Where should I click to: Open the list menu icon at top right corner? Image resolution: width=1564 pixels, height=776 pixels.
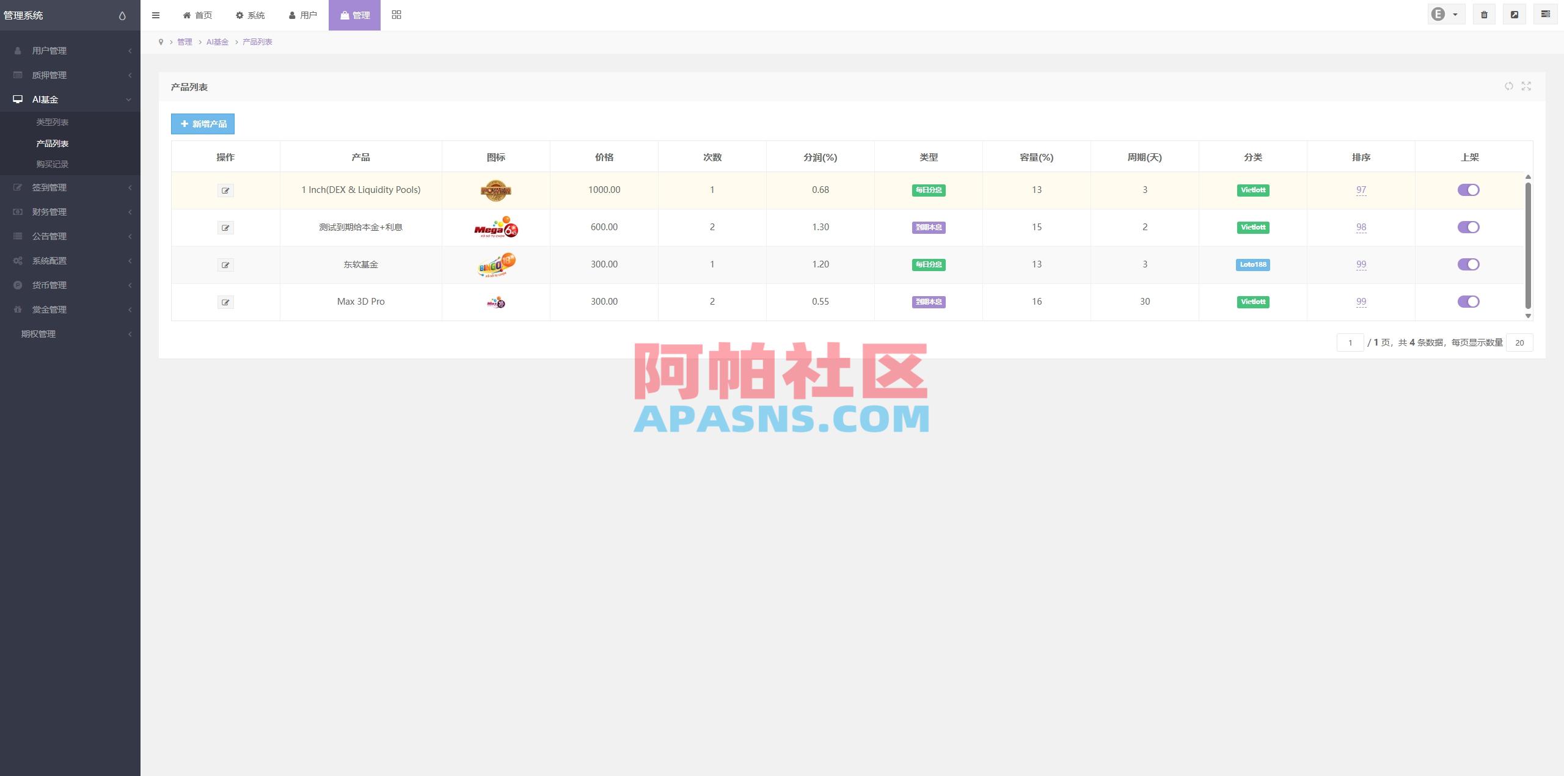(x=1545, y=14)
